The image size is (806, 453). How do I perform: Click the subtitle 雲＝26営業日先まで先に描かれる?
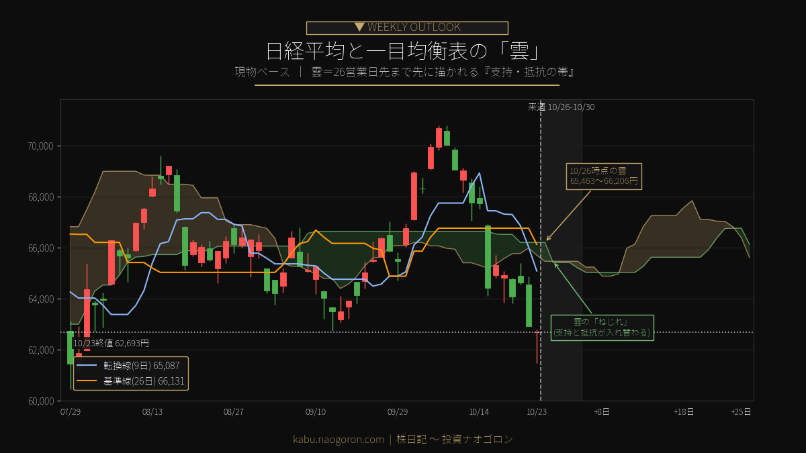[x=442, y=72]
